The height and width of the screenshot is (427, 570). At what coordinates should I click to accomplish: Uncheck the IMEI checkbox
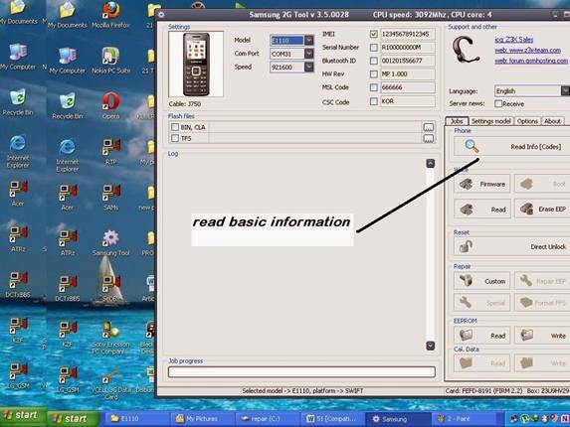coord(374,34)
